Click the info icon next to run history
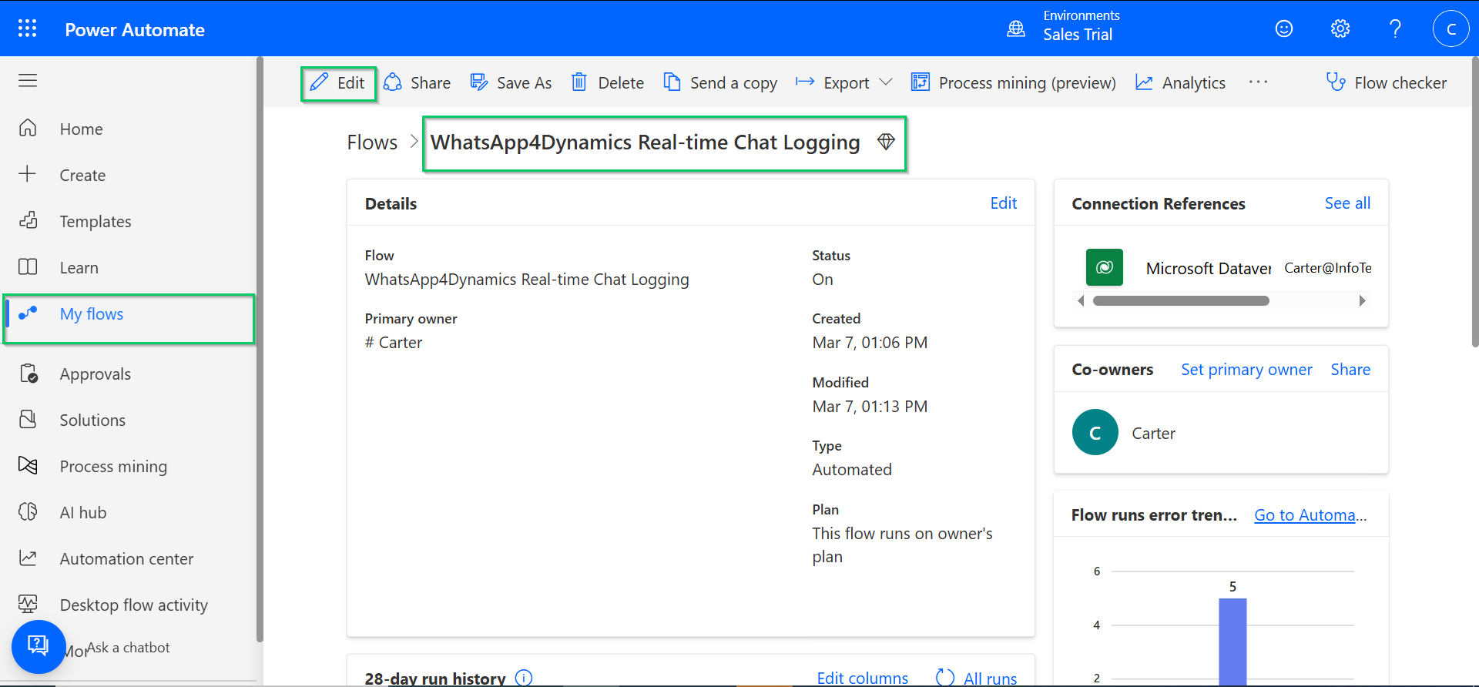This screenshot has width=1479, height=687. (x=524, y=678)
